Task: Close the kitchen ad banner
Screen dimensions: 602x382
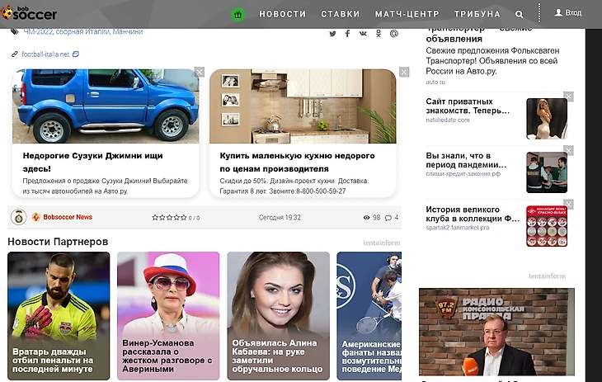Action: 404,73
